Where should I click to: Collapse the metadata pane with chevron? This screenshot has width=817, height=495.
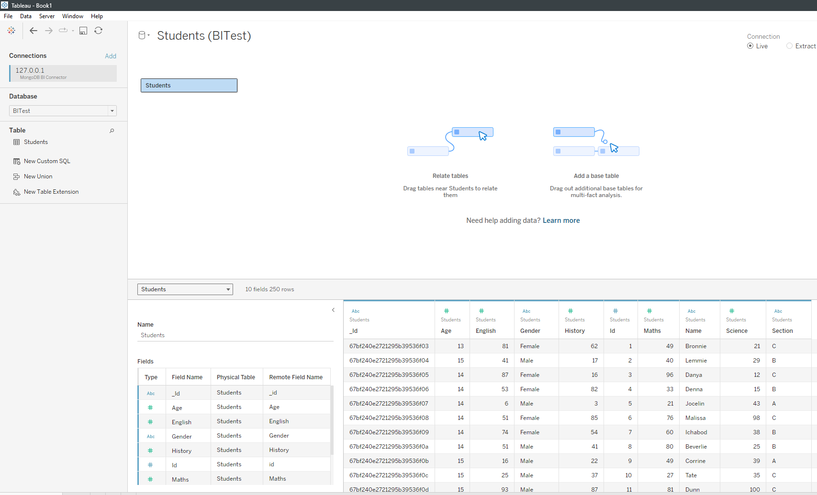click(x=333, y=310)
